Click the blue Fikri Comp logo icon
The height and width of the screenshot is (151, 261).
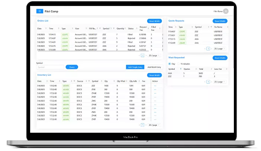pos(40,11)
